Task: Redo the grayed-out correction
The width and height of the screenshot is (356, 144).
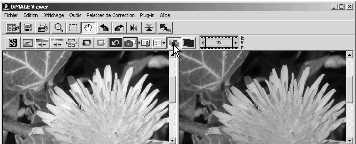Action: click(101, 43)
